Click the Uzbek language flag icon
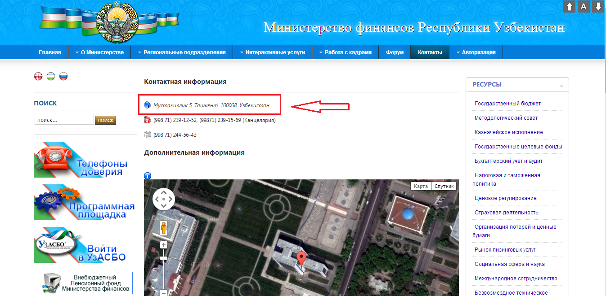 tap(51, 76)
